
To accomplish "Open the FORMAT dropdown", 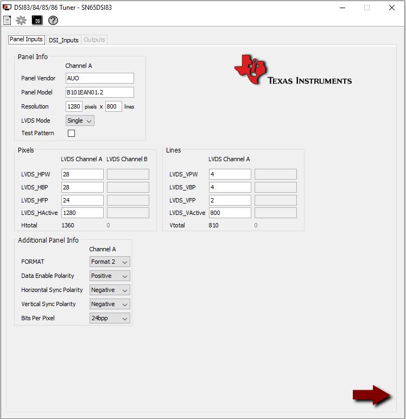I will click(110, 262).
